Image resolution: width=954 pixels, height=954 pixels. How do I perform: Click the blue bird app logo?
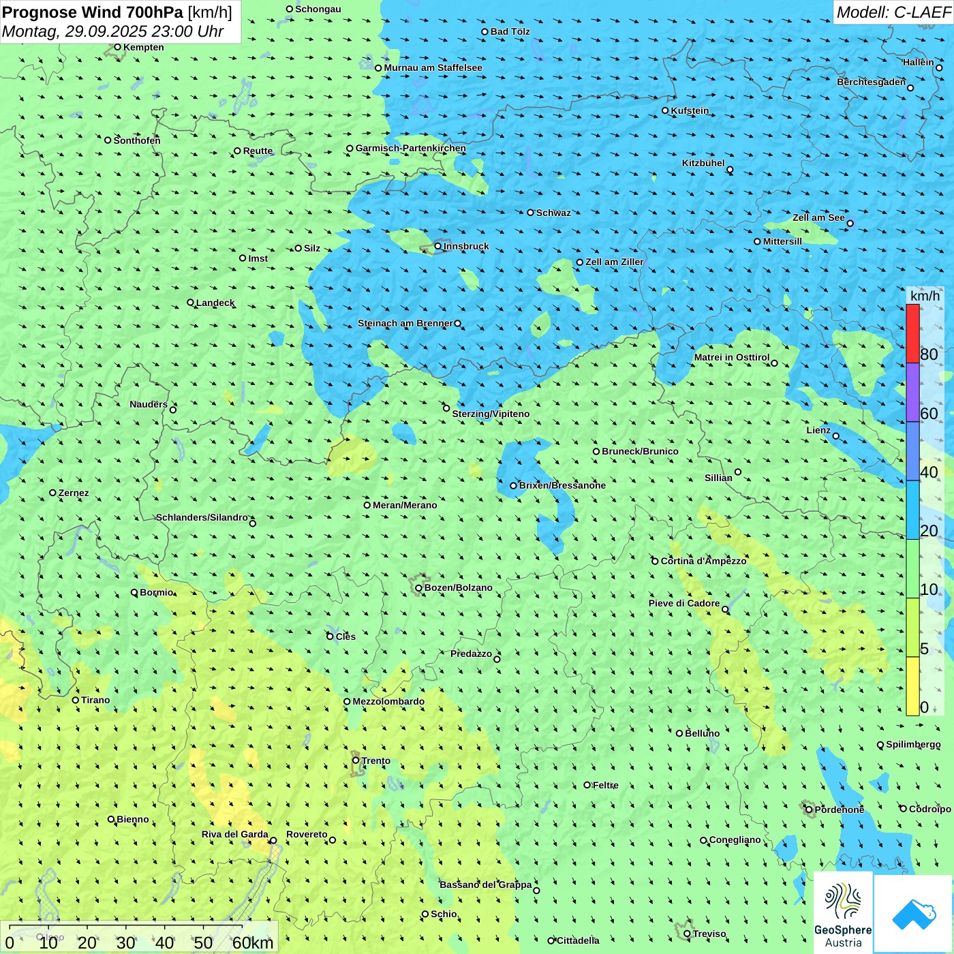(x=913, y=914)
